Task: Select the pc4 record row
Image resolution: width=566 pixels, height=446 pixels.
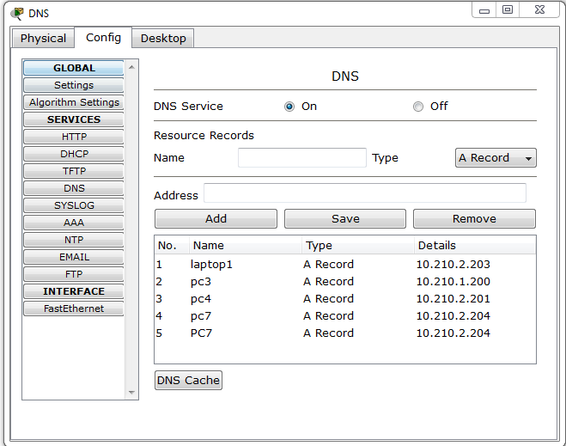Action: click(x=345, y=299)
